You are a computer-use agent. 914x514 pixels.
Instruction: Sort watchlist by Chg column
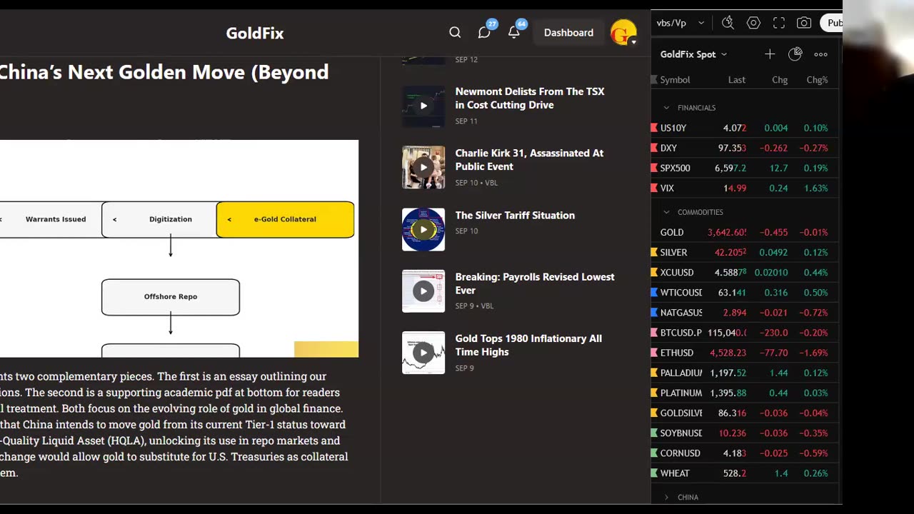(780, 80)
